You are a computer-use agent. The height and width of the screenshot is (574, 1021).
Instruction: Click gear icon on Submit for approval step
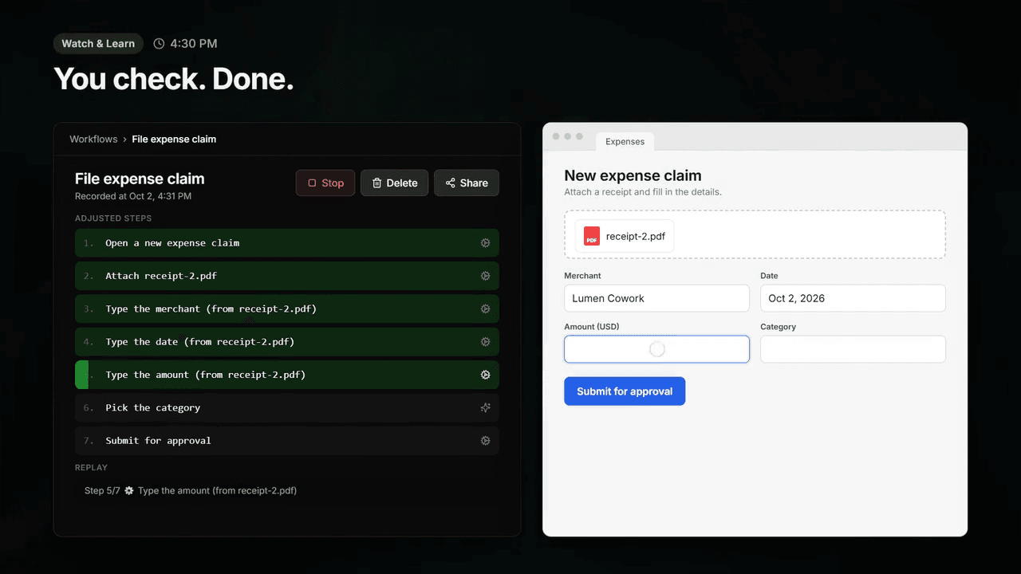tap(485, 441)
